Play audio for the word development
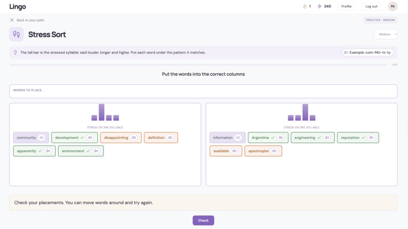 tap(90, 138)
